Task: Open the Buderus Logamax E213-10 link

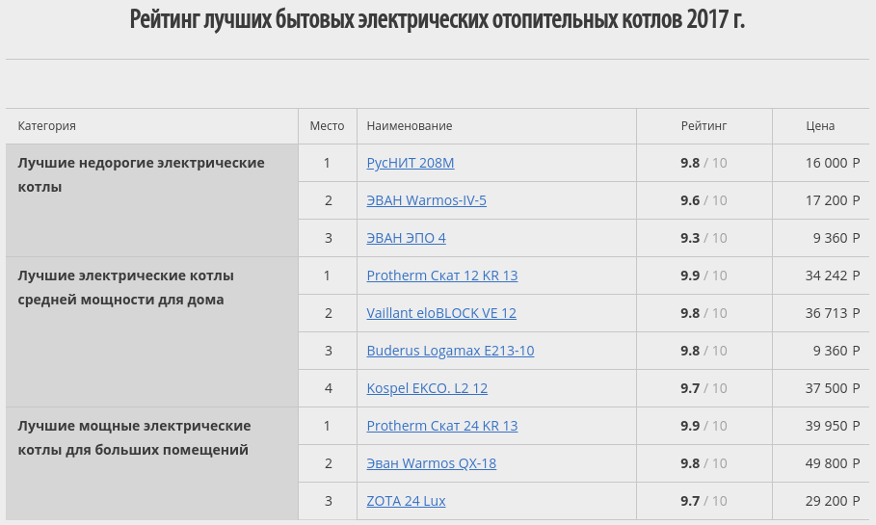Action: 450,351
